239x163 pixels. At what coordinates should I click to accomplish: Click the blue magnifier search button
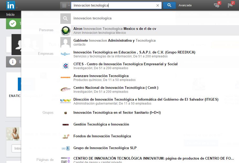click(x=169, y=5)
